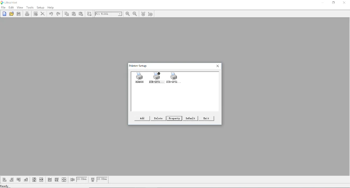
Task: Click the New document icon
Action: click(4, 14)
